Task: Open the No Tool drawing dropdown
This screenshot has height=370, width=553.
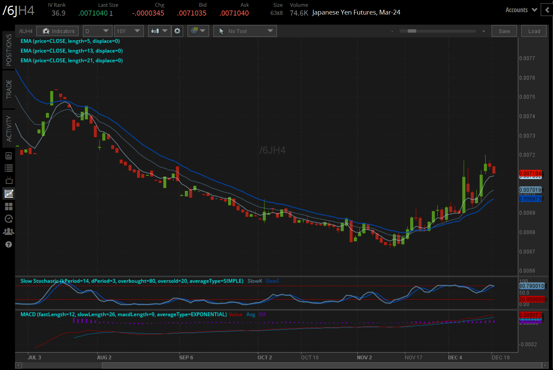Action: tap(245, 31)
